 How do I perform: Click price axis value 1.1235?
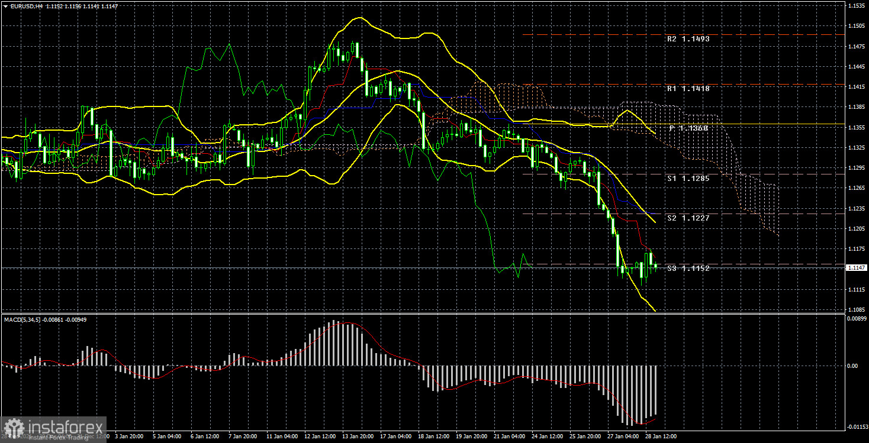click(x=855, y=208)
